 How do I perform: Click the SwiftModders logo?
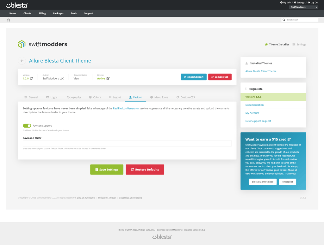click(43, 44)
